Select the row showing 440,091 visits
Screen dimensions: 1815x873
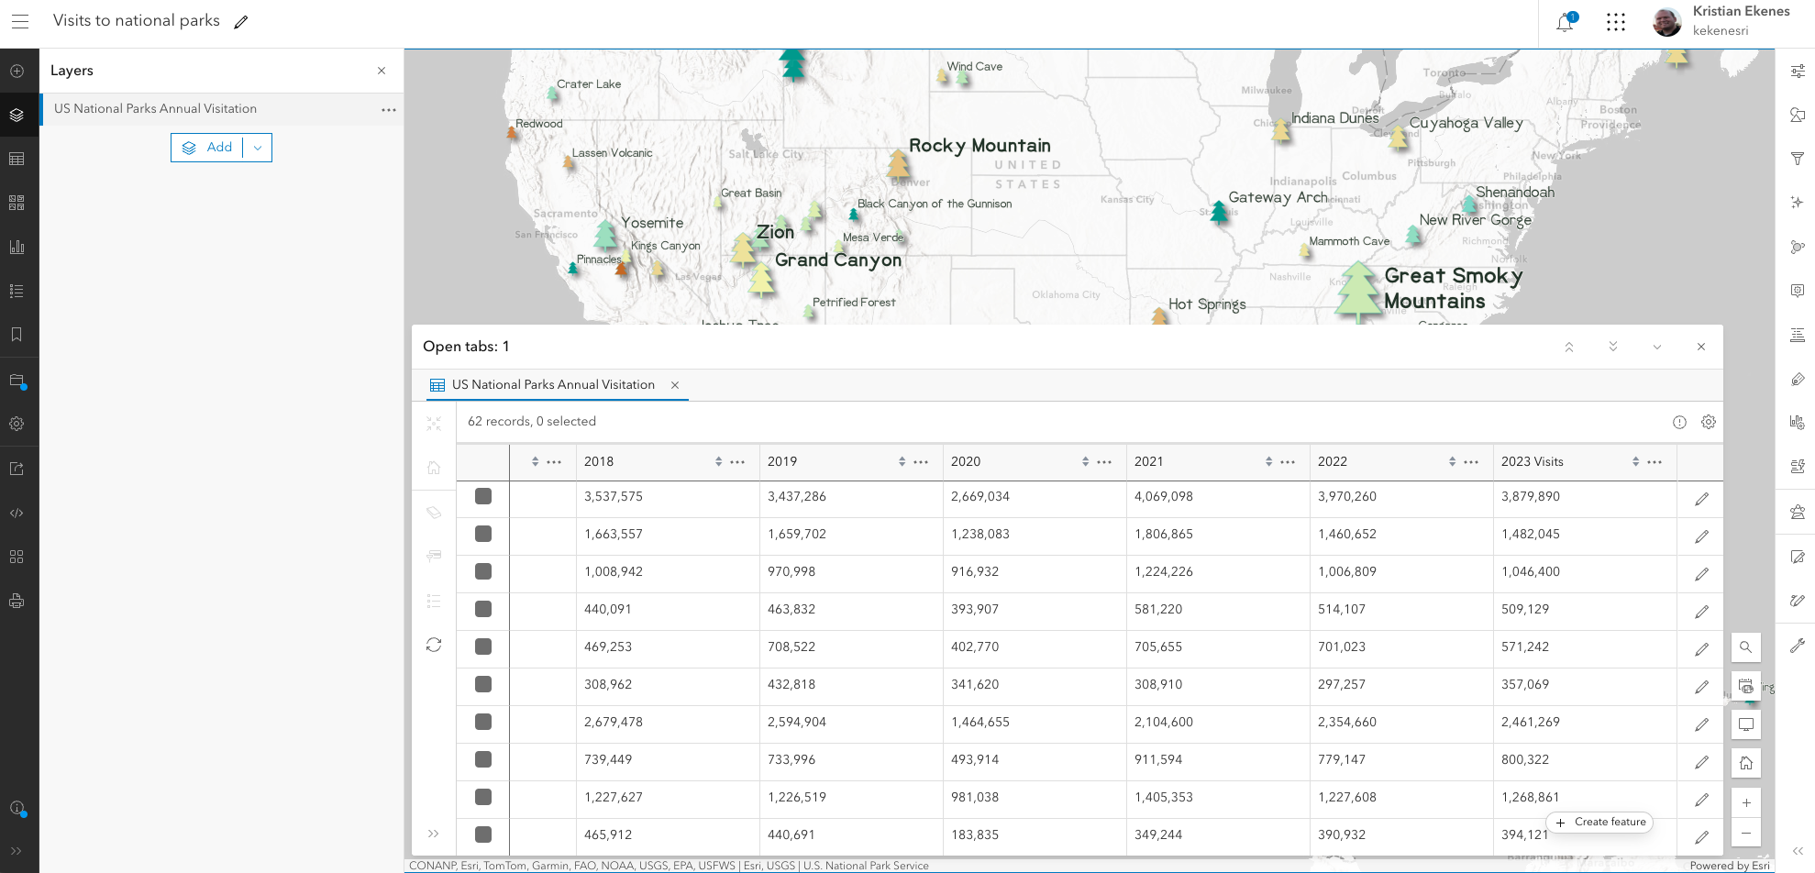(483, 609)
